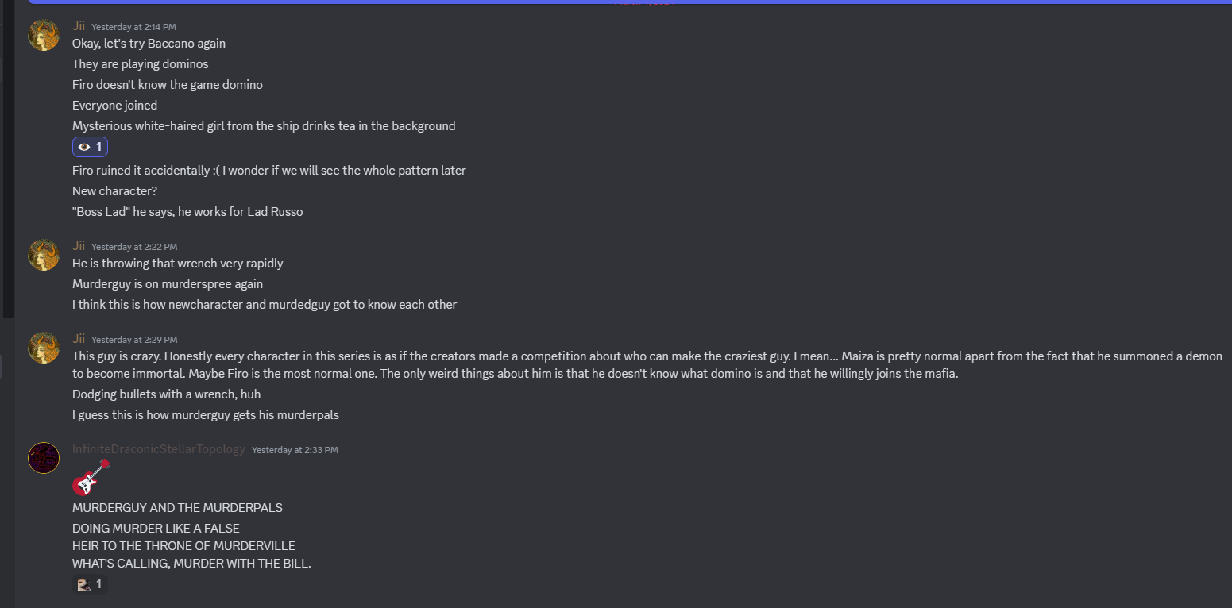Click the Jii username at 2:22 PM
Viewport: 1232px width, 608px height.
click(79, 246)
